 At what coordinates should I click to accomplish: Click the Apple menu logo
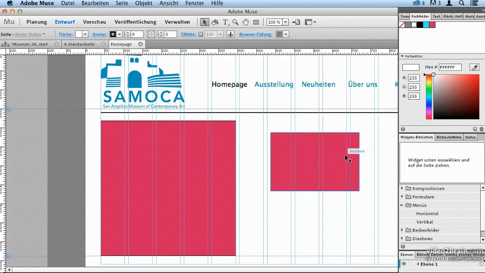pos(10,3)
